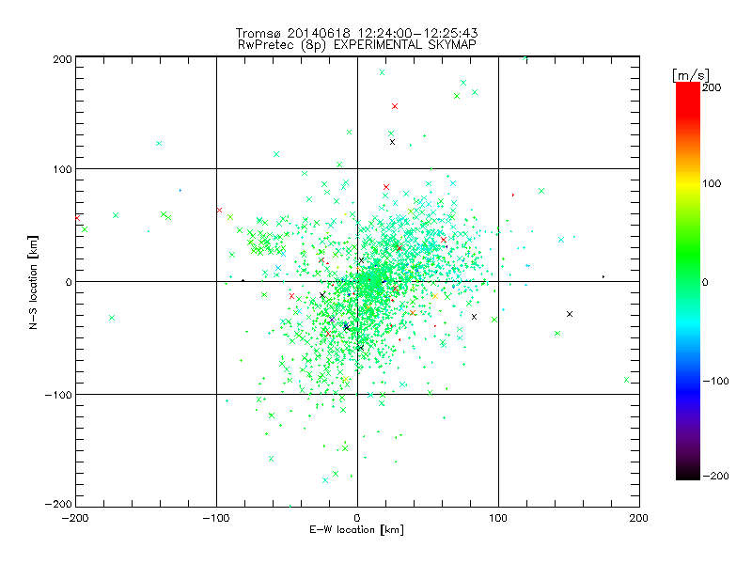The height and width of the screenshot is (564, 752).
Task: Click the x-axis tick label '-200'
Action: 75,518
